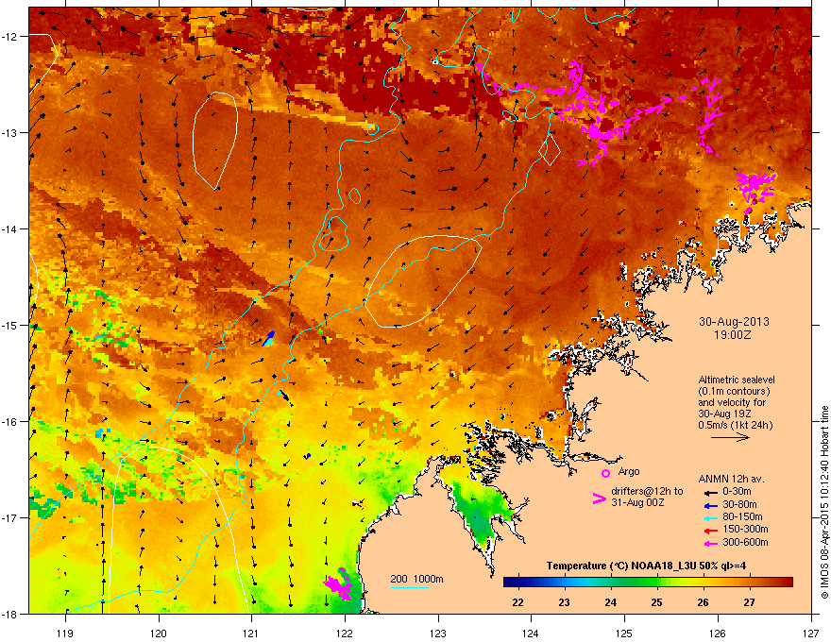831x642 pixels.
Task: Click the latitude axis label '-14'
Action: 9,229
